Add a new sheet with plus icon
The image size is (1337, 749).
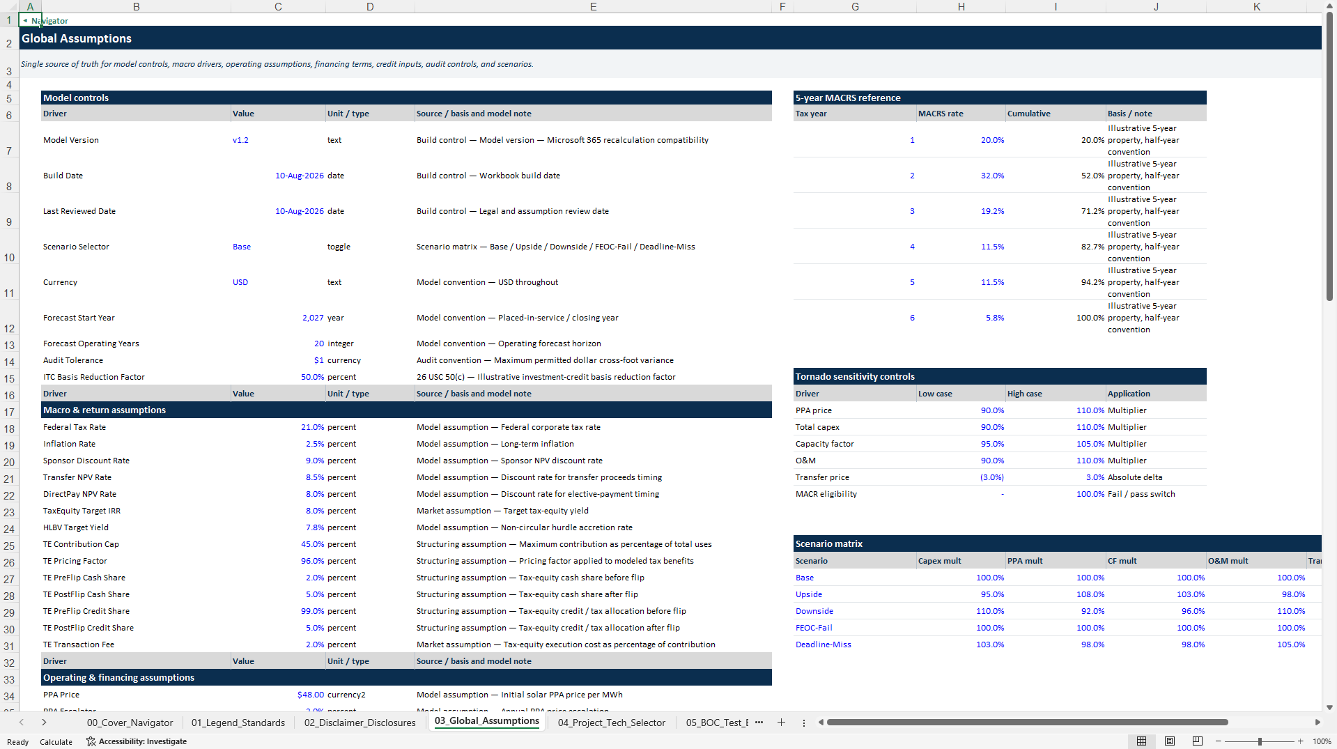(781, 723)
